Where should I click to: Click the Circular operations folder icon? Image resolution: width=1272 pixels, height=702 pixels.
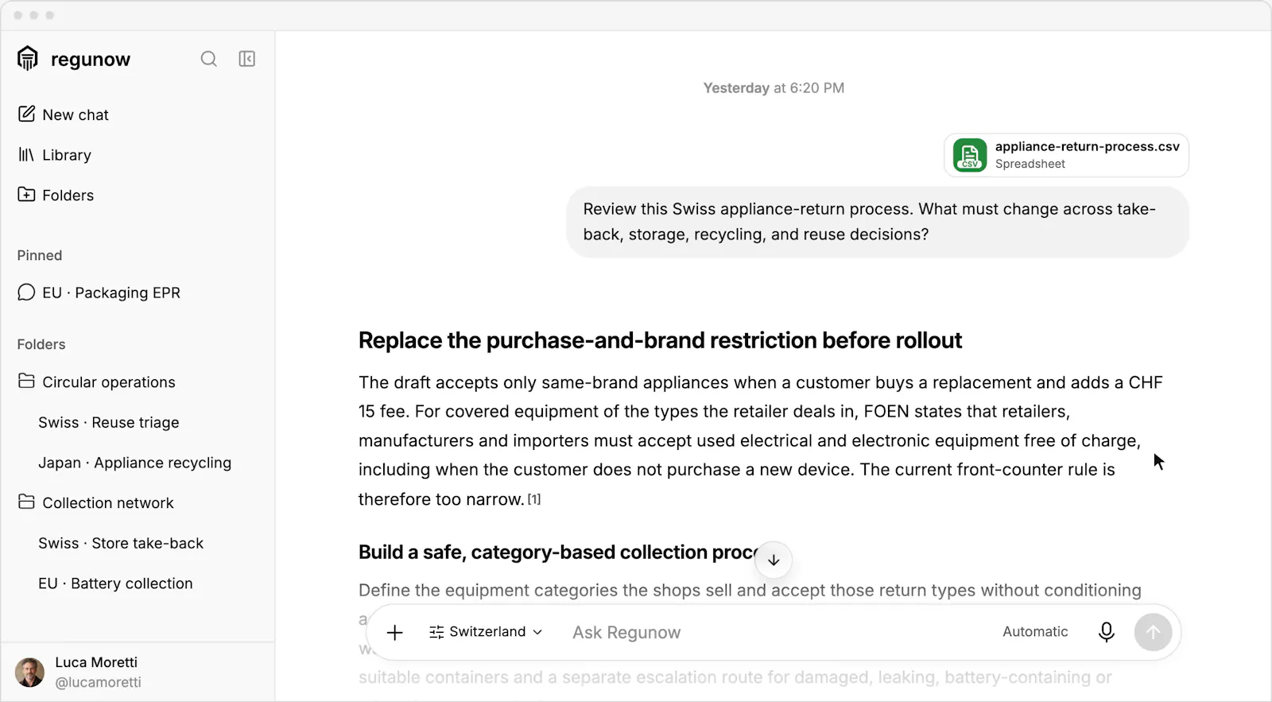(26, 381)
